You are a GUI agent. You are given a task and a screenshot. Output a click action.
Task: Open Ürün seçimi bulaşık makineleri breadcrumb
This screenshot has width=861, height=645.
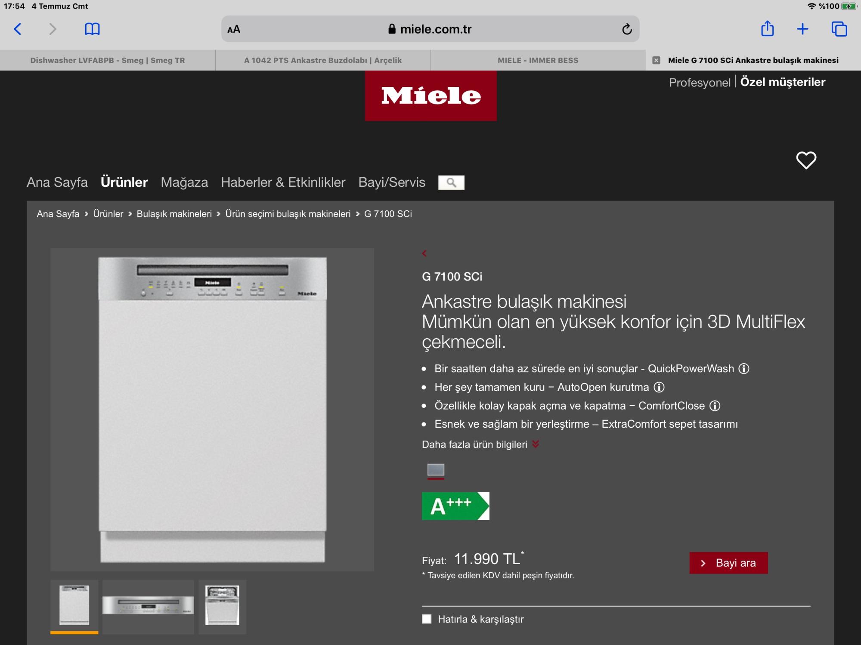pos(288,214)
